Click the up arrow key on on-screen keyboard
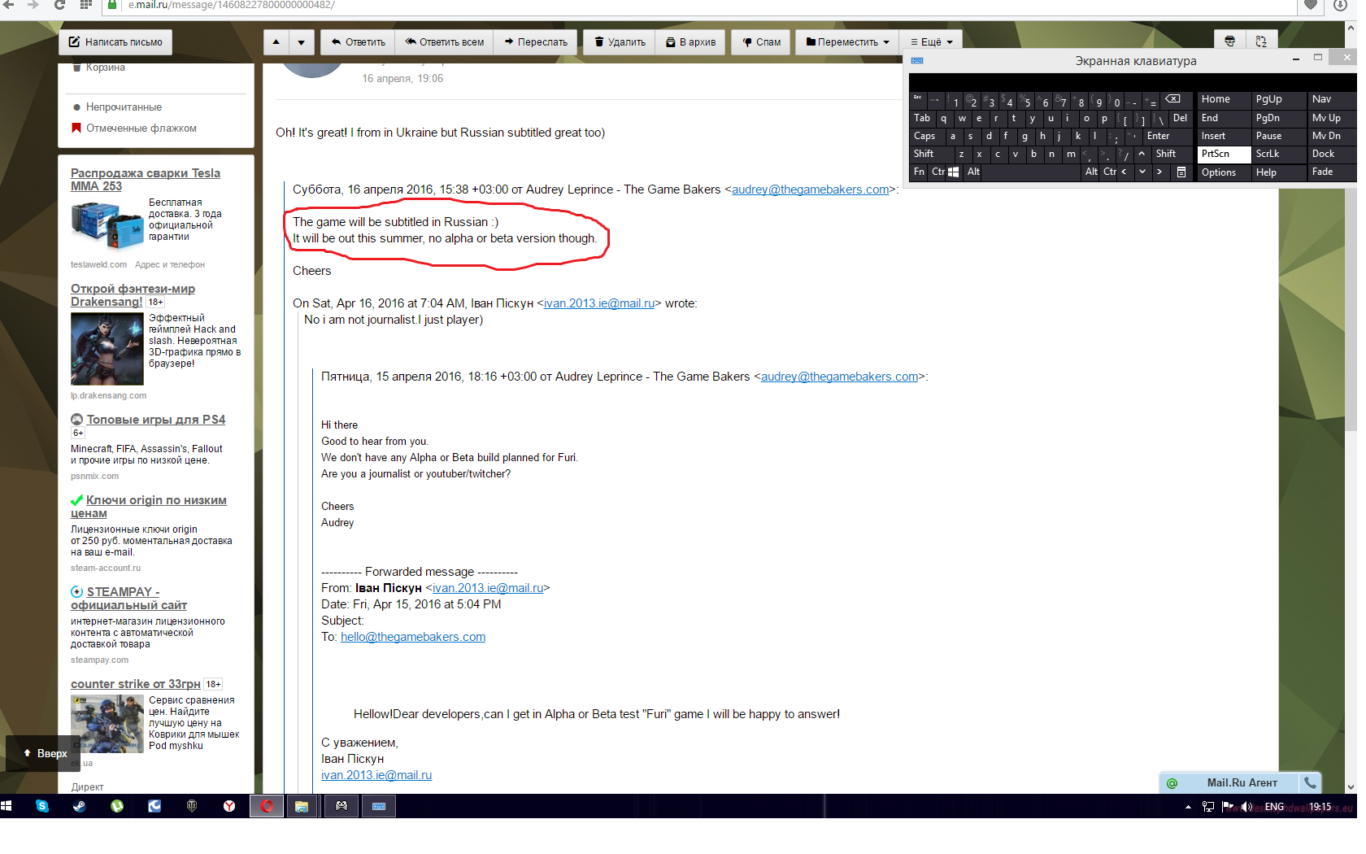This screenshot has width=1366, height=854. [x=1142, y=154]
